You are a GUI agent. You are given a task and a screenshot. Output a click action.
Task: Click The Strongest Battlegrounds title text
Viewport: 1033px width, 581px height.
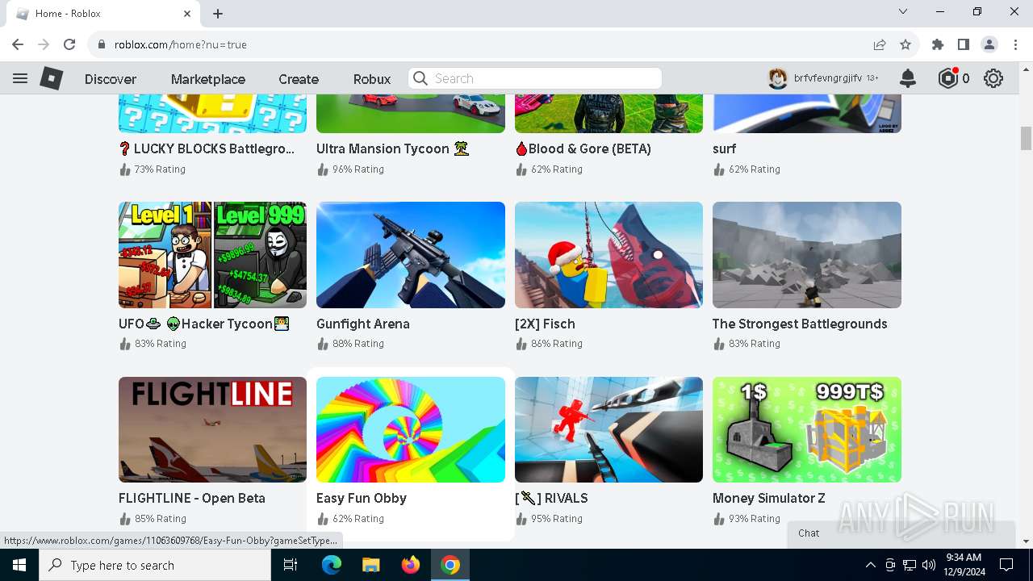800,324
